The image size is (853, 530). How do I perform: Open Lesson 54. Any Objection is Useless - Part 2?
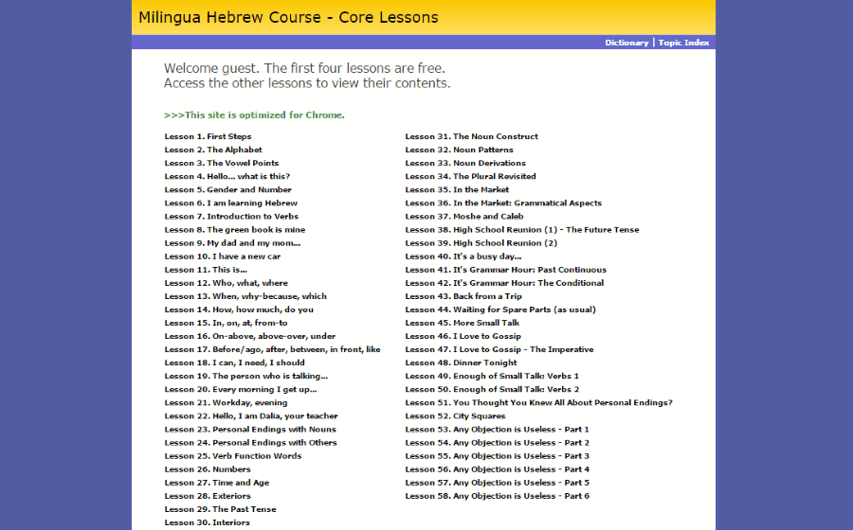pyautogui.click(x=498, y=443)
